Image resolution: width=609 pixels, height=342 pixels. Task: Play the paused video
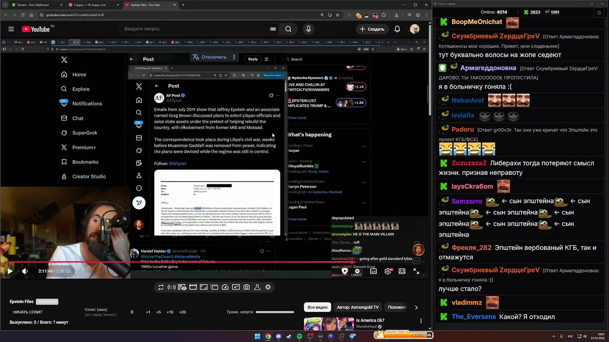tap(10, 271)
